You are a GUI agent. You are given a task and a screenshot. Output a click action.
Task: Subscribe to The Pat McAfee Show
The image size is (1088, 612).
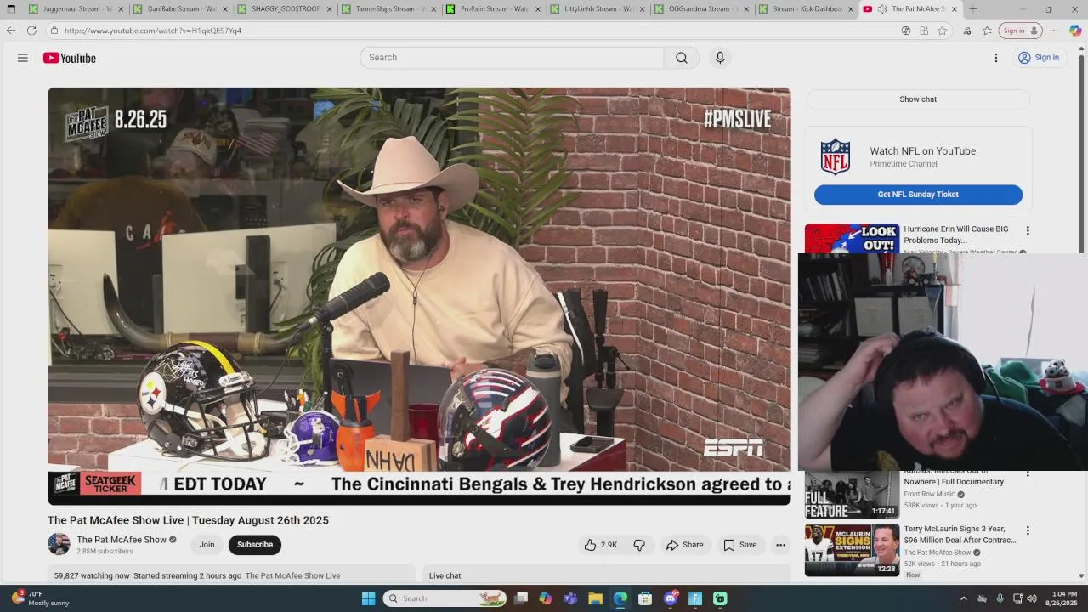(x=255, y=545)
